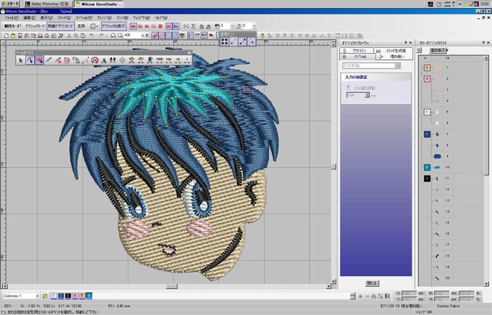Open the undo history dropdown arrow
This screenshot has width=492, height=315.
(96, 35)
